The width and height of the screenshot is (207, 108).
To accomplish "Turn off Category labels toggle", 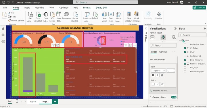I will pyautogui.click(x=174, y=97).
